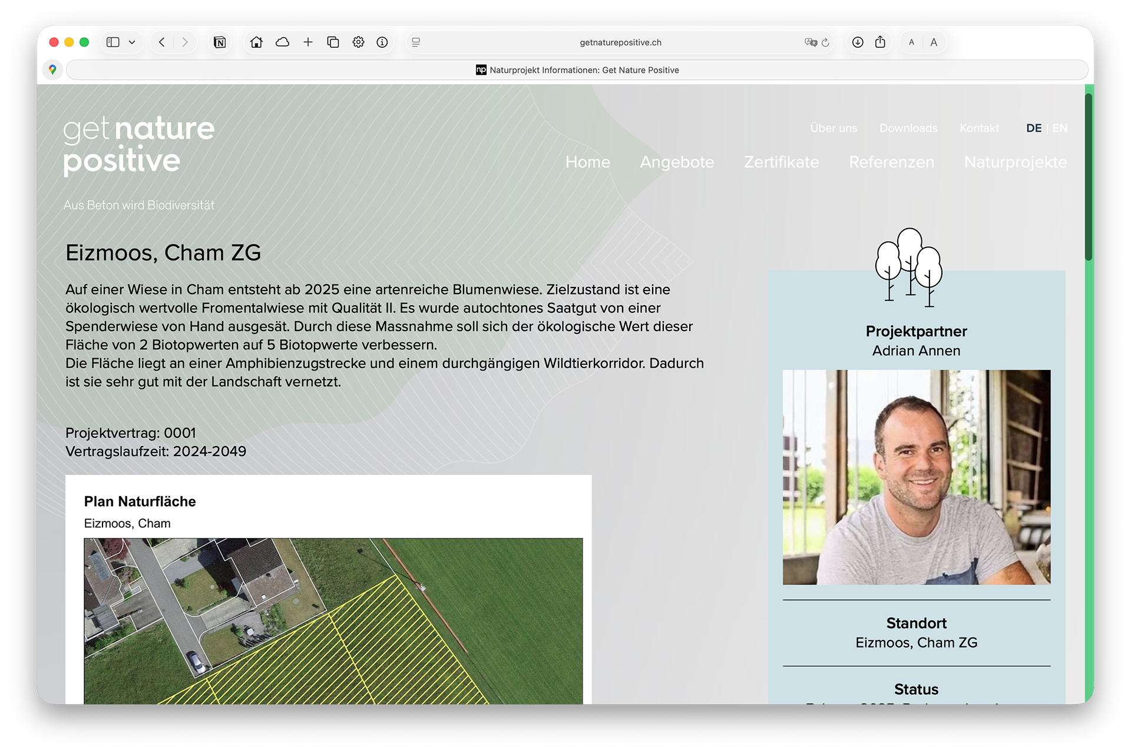Click the get nature positive logo
Image resolution: width=1131 pixels, height=753 pixels.
pos(139,145)
